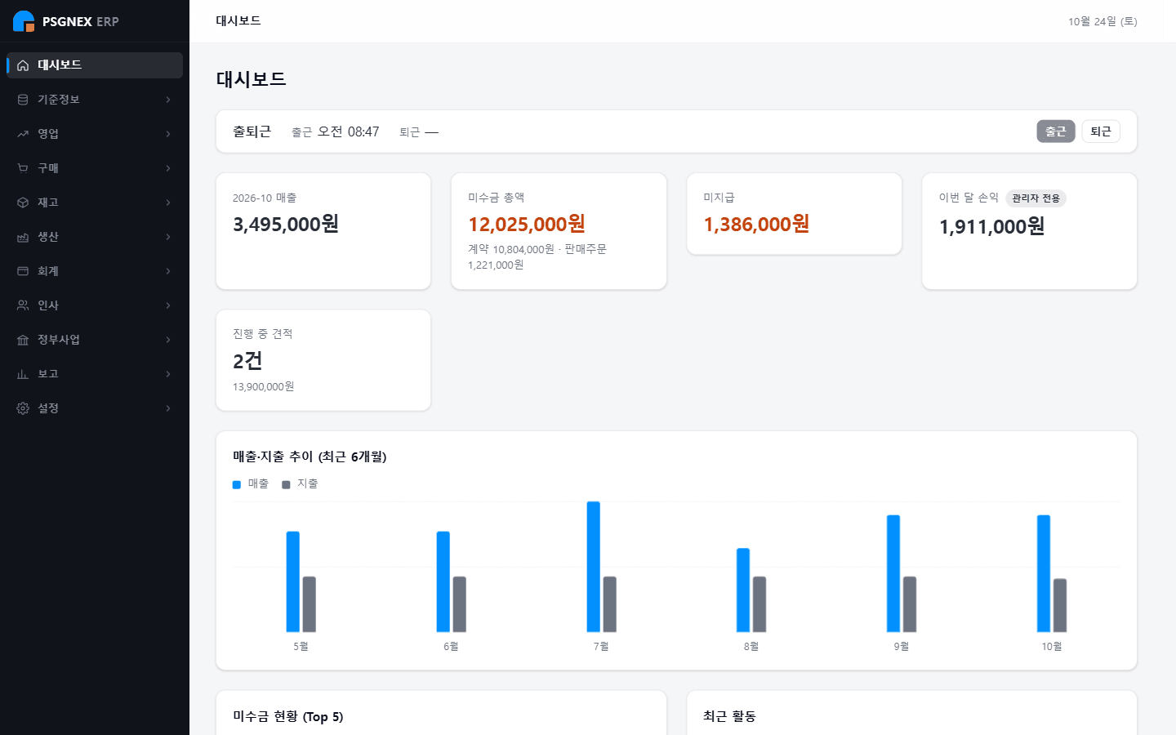Click the home icon beside 대시보드
Image resolution: width=1176 pixels, height=735 pixels.
point(23,65)
